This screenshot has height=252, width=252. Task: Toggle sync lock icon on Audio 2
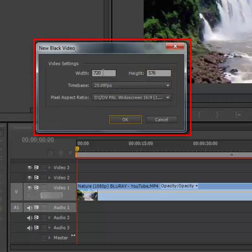[36, 218]
